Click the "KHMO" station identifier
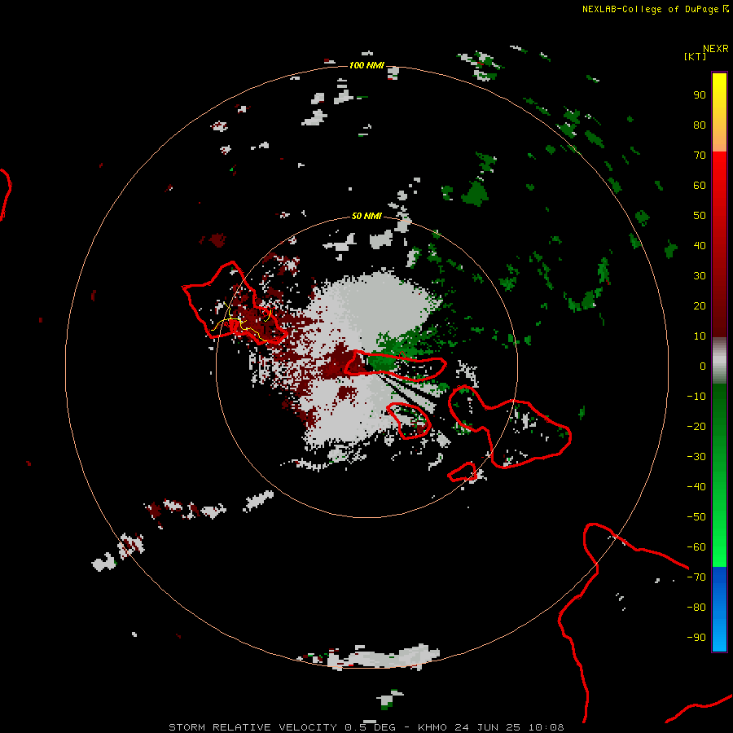 coord(432,727)
